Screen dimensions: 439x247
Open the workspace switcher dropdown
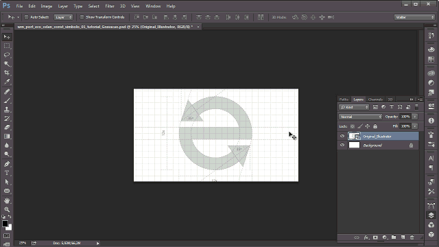pyautogui.click(x=414, y=17)
